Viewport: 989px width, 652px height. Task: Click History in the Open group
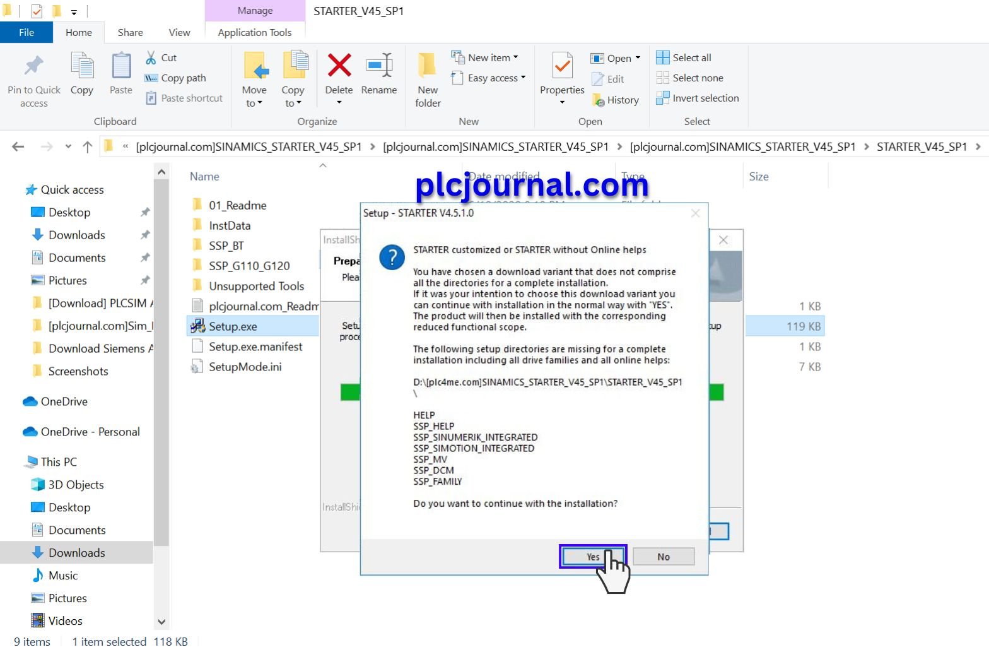tap(616, 100)
